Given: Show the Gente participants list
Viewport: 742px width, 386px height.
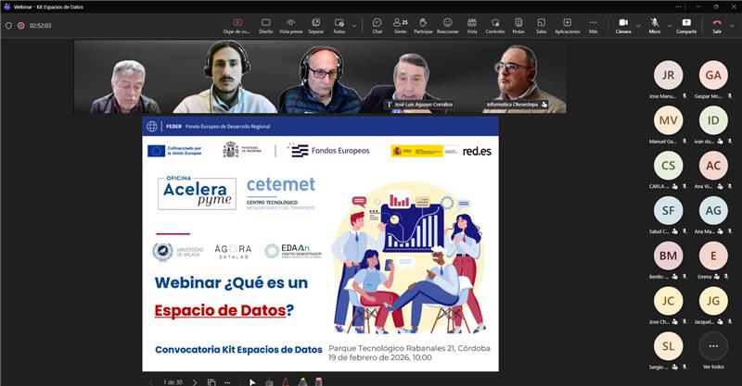Looking at the screenshot, I should 401,25.
